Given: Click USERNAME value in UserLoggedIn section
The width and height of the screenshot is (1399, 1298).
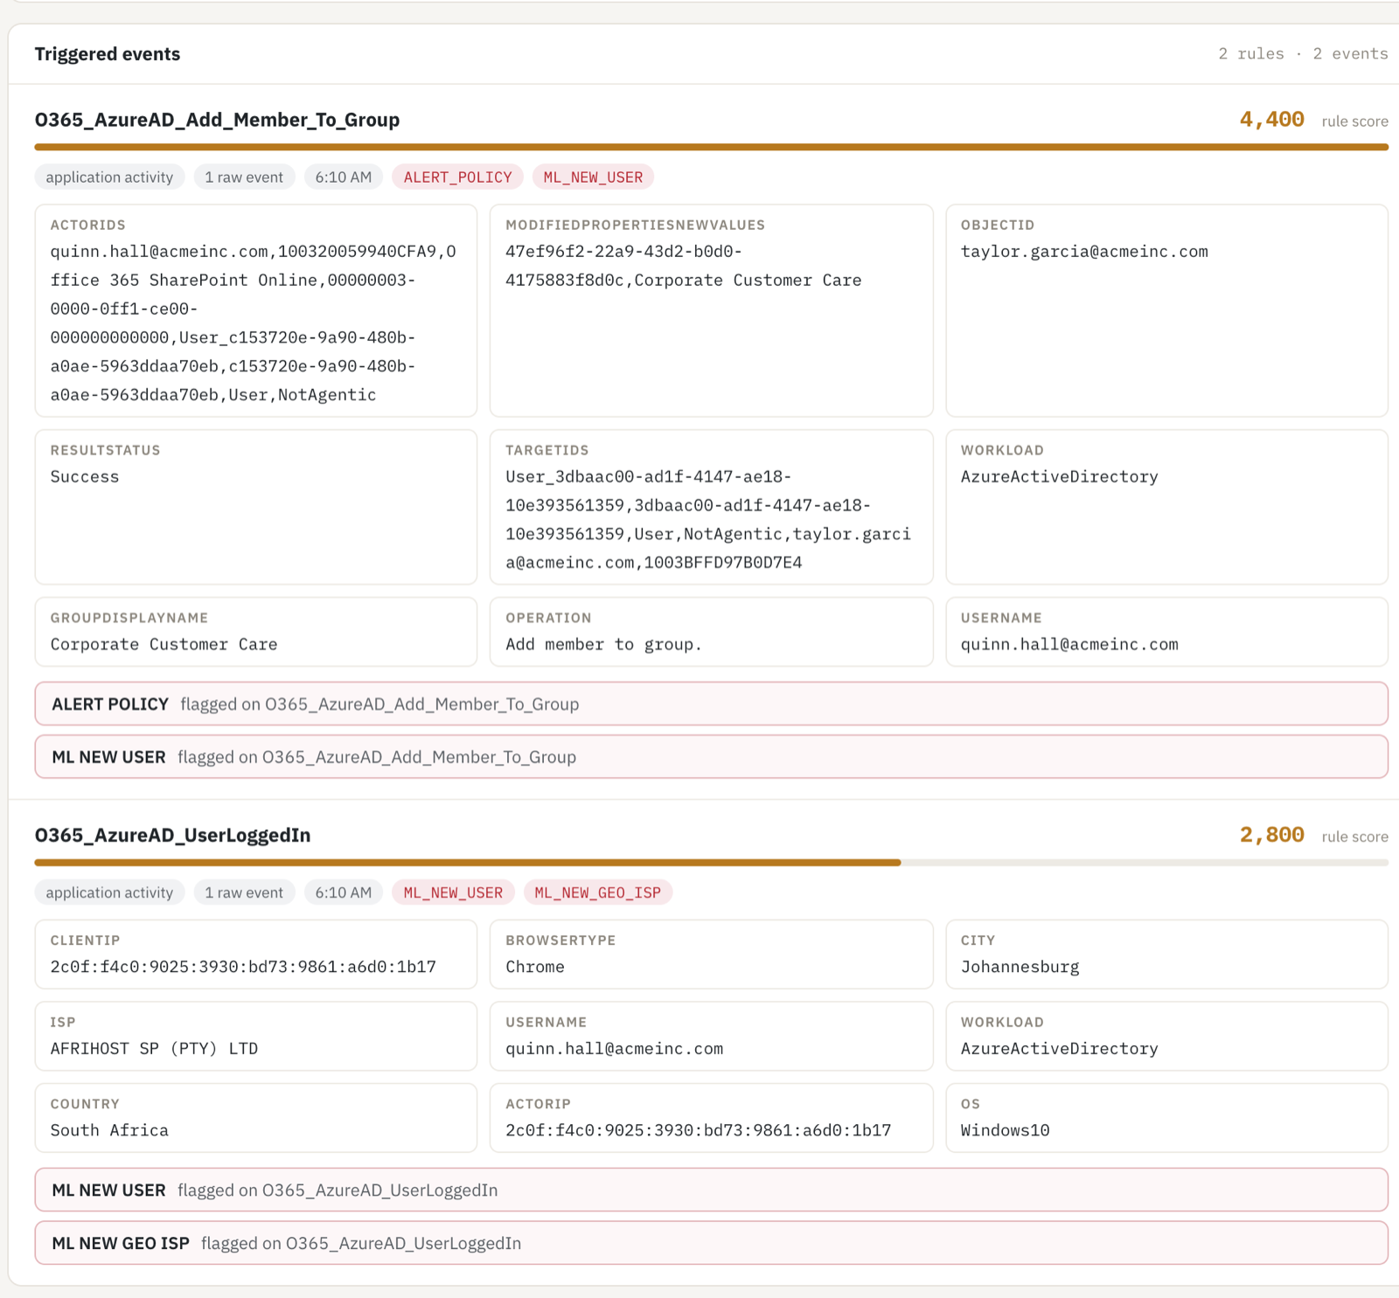Looking at the screenshot, I should tap(614, 1048).
